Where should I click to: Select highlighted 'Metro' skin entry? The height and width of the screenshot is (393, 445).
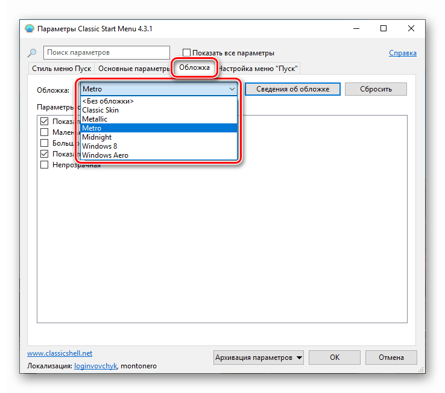(159, 128)
